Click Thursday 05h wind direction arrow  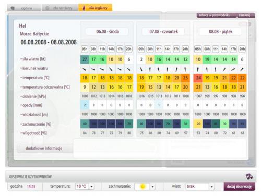coord(141,69)
